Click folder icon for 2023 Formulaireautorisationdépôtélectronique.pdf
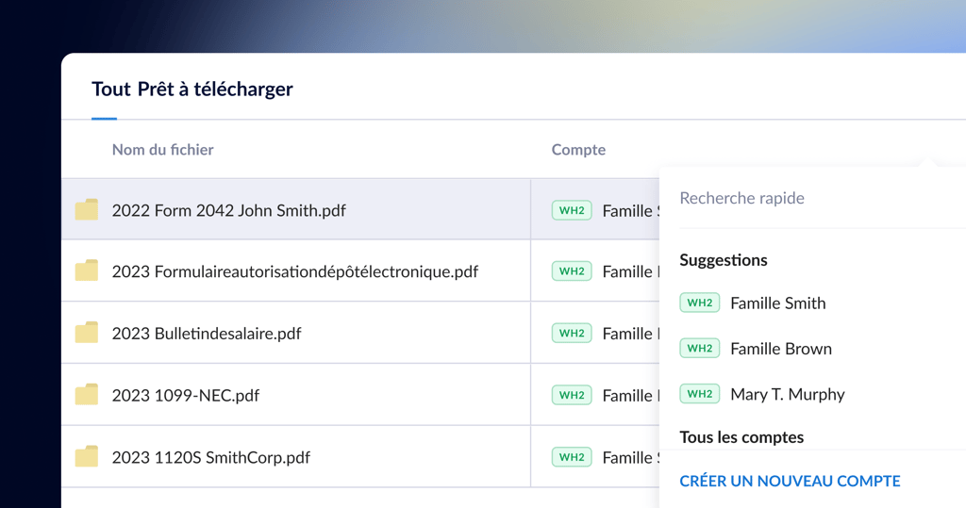 pyautogui.click(x=87, y=271)
